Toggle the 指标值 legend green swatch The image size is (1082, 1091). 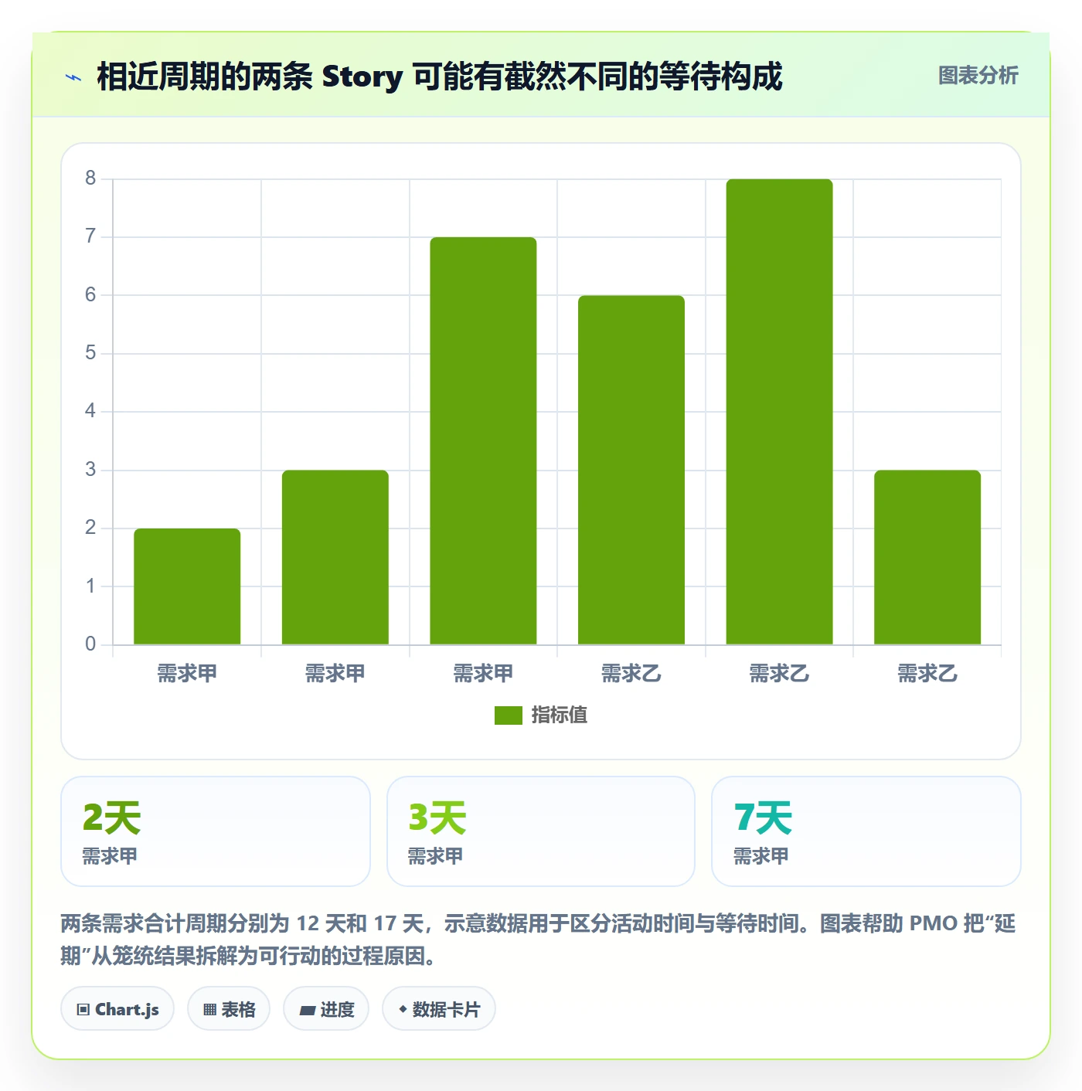[509, 715]
